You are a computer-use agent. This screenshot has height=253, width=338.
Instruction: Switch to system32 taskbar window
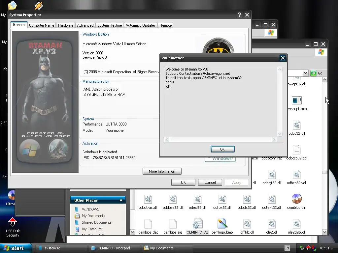(x=60, y=248)
